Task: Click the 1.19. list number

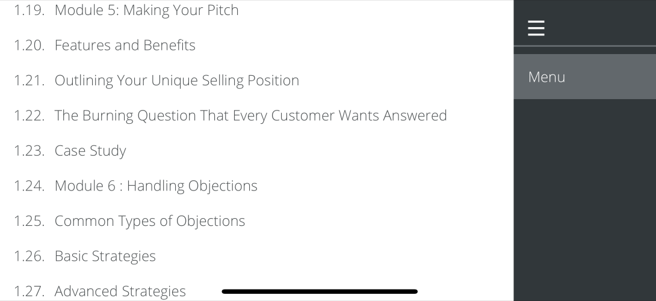Action: (29, 10)
